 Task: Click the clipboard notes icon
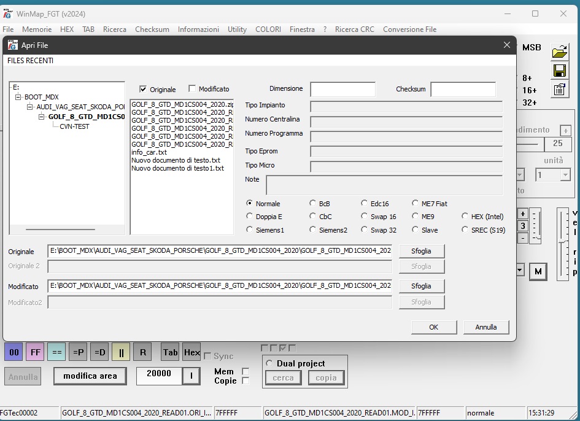click(559, 90)
